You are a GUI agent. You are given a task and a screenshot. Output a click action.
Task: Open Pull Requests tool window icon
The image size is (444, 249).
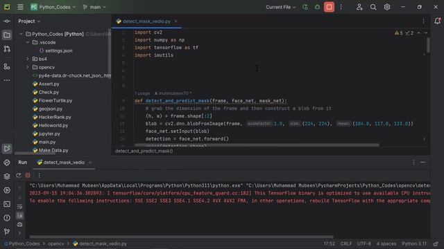point(7,49)
